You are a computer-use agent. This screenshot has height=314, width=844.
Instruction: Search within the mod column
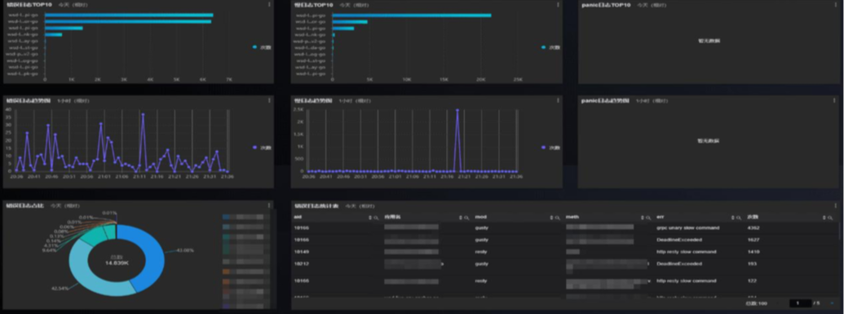[557, 218]
